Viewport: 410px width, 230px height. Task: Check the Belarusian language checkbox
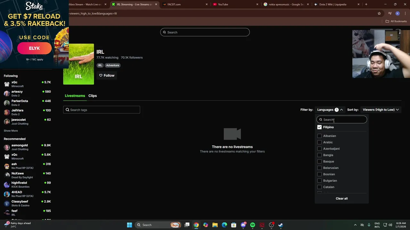point(319,168)
